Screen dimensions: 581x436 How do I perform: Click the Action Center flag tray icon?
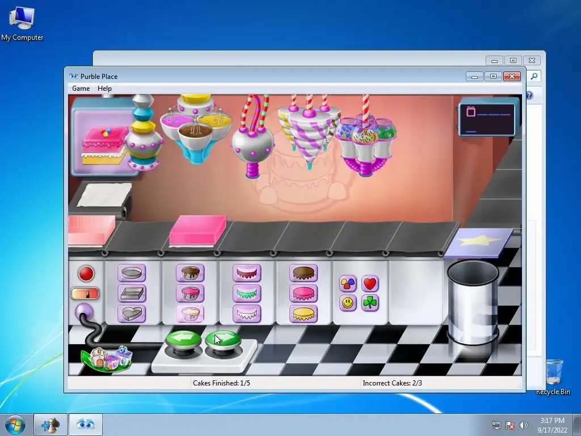click(x=510, y=425)
